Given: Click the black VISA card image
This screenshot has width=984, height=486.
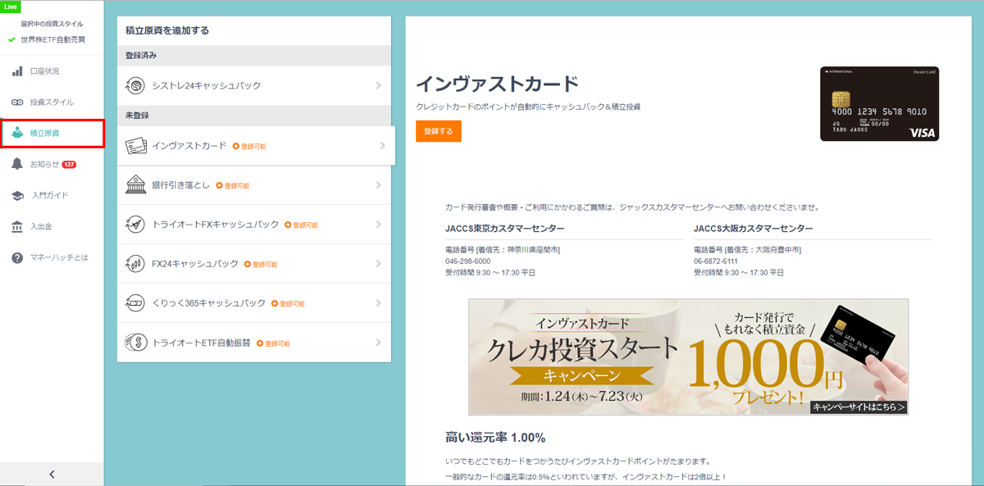Looking at the screenshot, I should [x=879, y=104].
